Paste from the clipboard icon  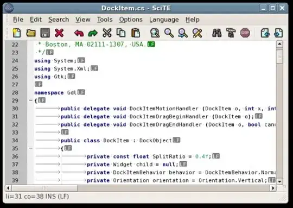[136, 33]
